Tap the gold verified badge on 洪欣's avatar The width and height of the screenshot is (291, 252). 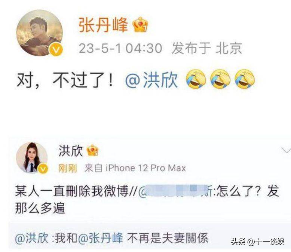point(43,169)
